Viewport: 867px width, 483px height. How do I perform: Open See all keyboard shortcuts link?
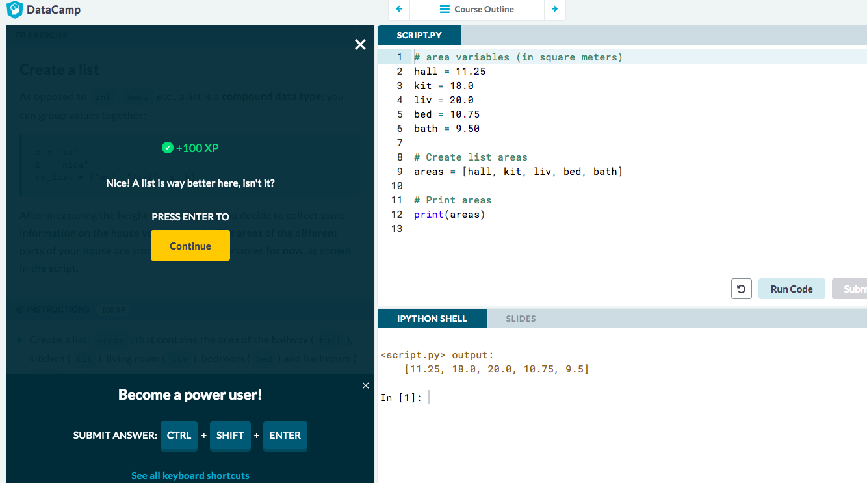click(x=190, y=476)
